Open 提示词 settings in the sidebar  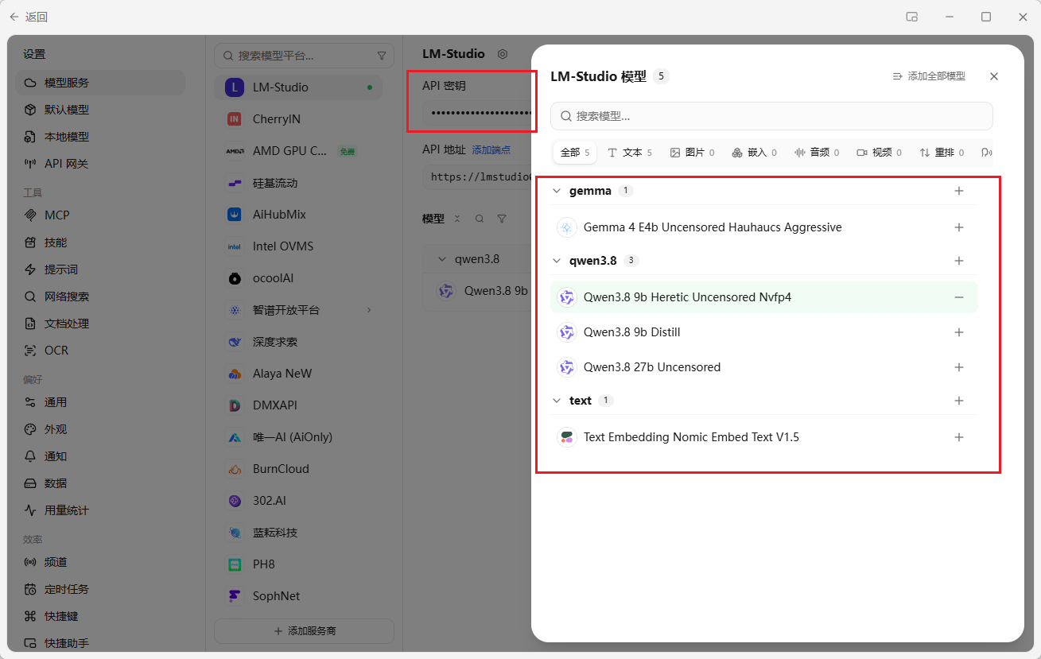(x=99, y=269)
